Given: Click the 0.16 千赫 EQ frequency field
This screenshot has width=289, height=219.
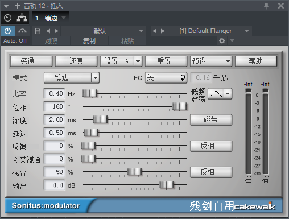Looking at the screenshot, I should 201,78.
